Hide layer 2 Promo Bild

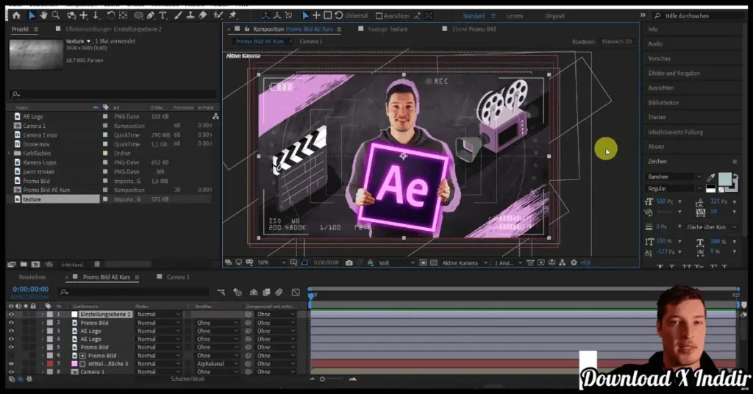(x=11, y=323)
